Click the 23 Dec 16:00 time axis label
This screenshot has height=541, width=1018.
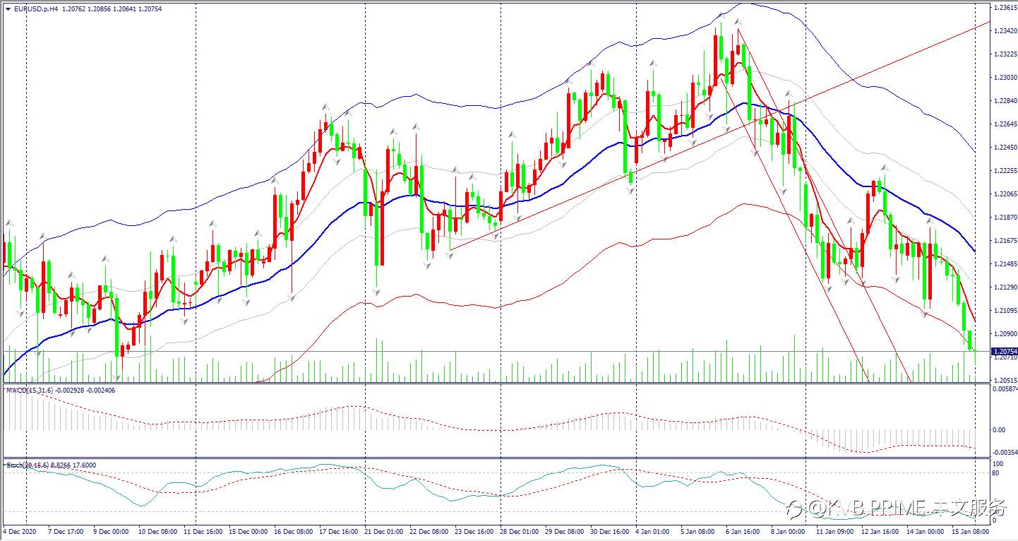[x=474, y=532]
